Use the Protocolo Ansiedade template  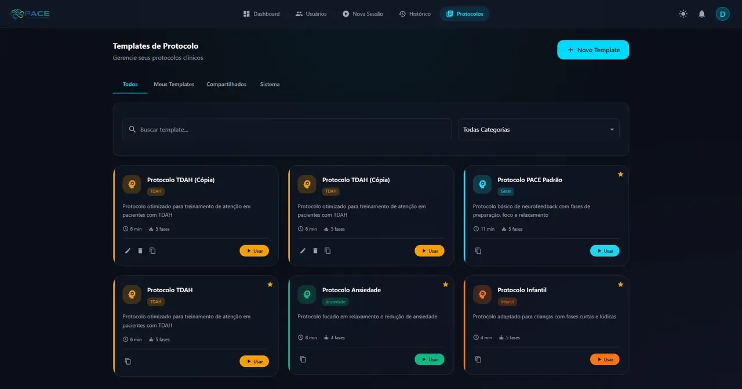point(430,359)
